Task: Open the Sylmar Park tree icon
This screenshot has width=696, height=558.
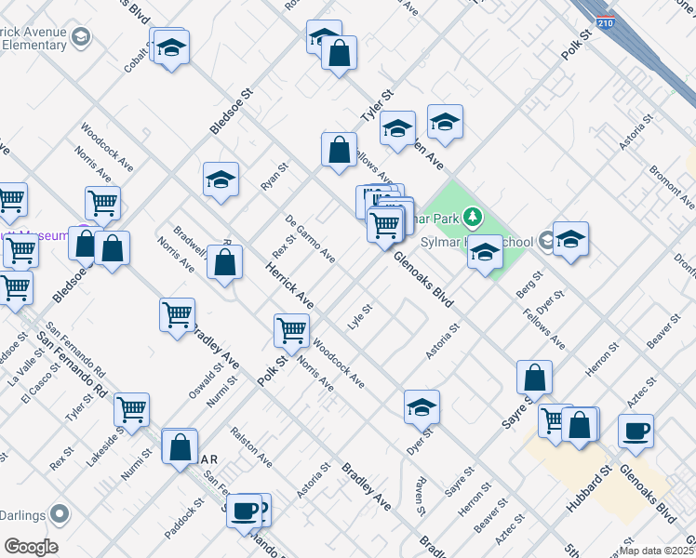Action: pos(473,218)
